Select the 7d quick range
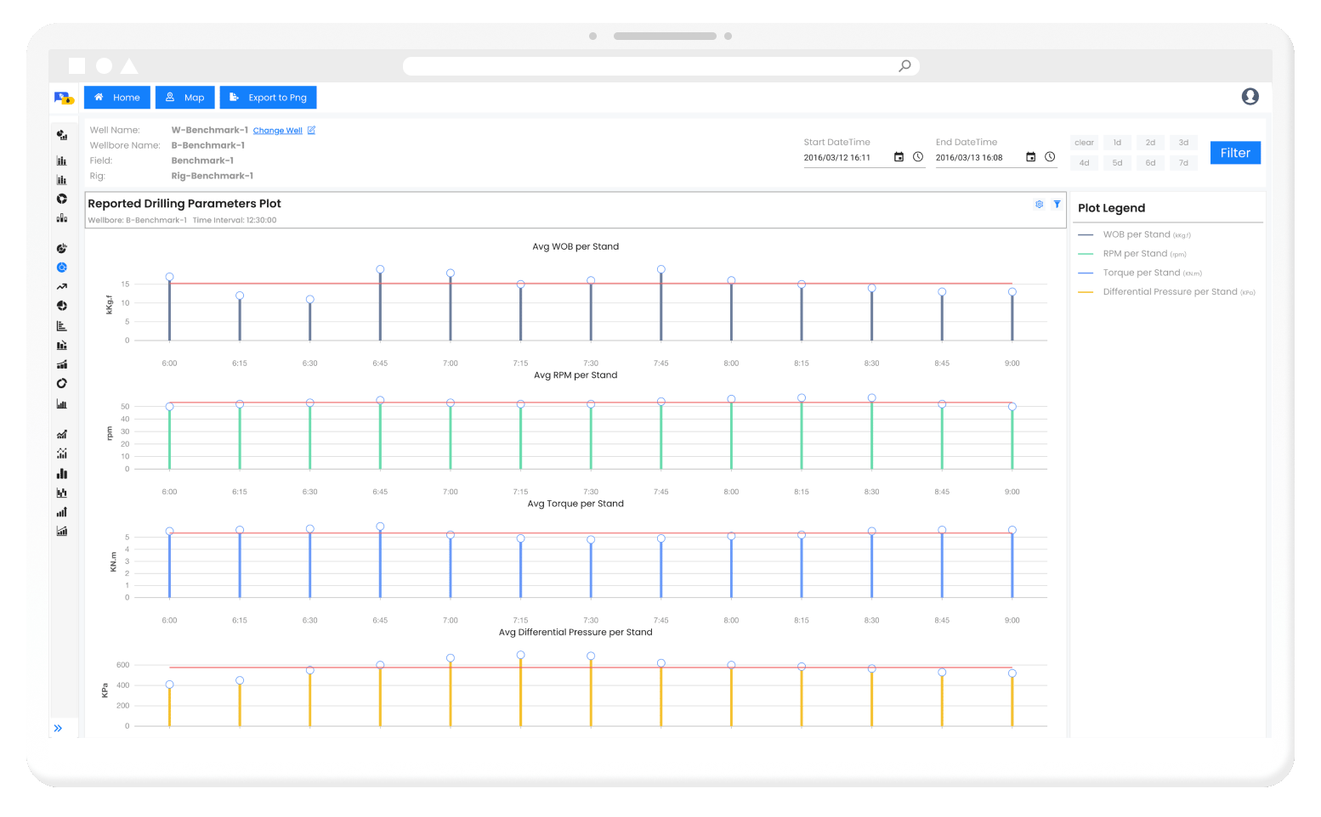The image size is (1321, 817). [x=1183, y=163]
